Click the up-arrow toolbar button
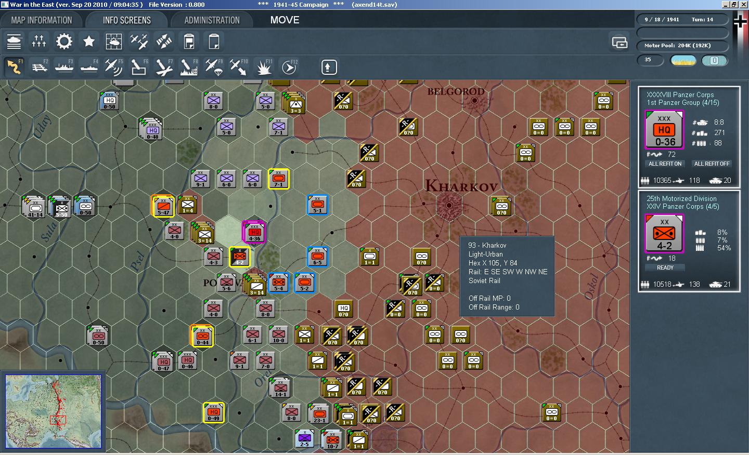This screenshot has width=749, height=455. click(x=328, y=67)
